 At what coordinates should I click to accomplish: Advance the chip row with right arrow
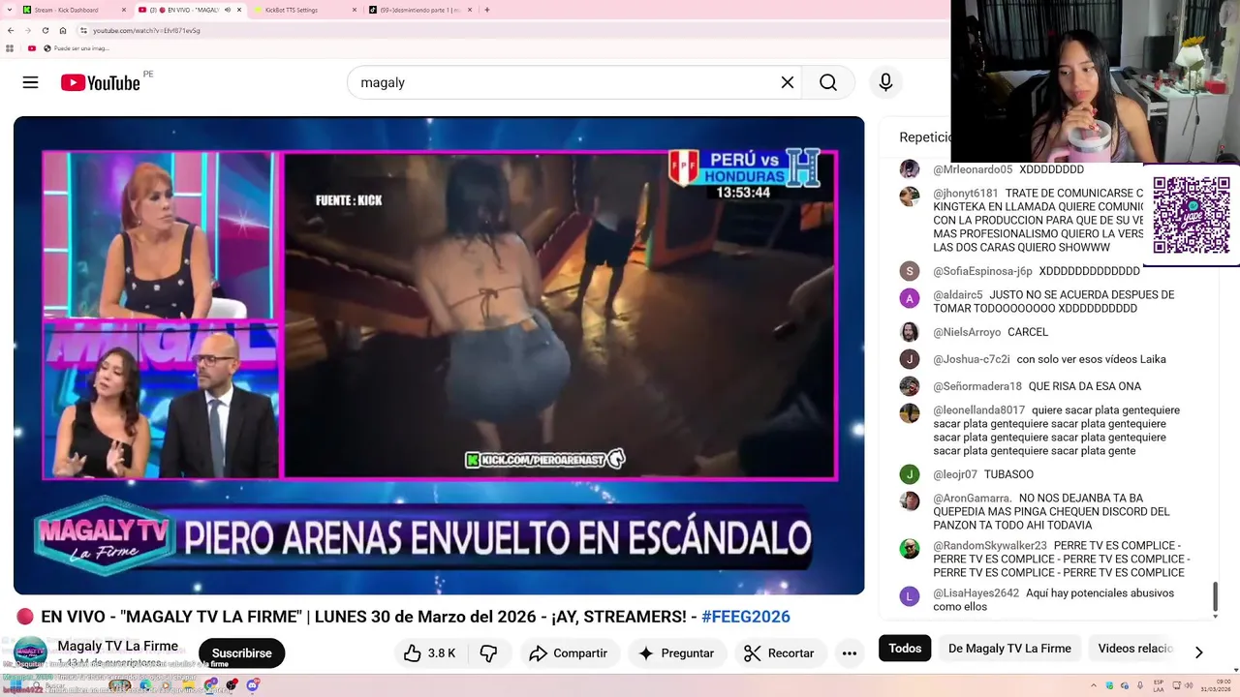coord(1198,652)
